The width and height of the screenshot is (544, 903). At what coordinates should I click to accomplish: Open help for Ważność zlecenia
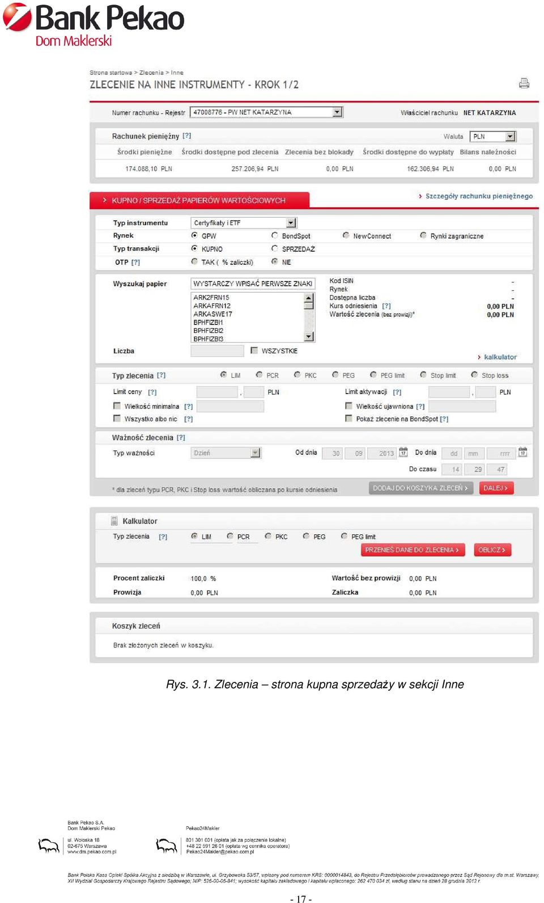point(181,437)
